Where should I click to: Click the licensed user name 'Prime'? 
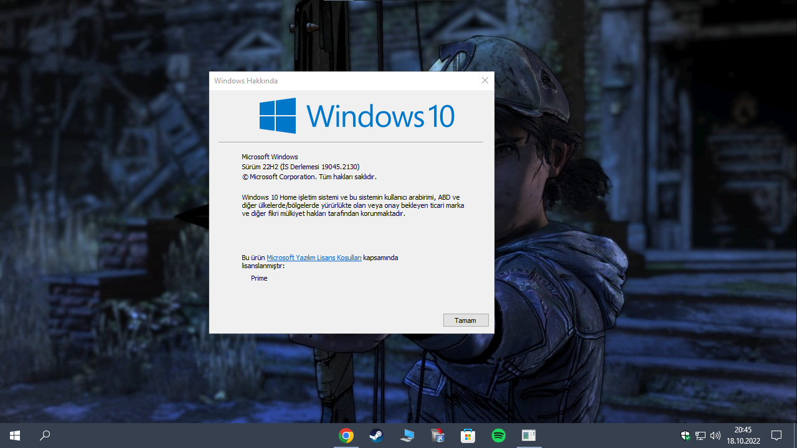click(x=259, y=278)
